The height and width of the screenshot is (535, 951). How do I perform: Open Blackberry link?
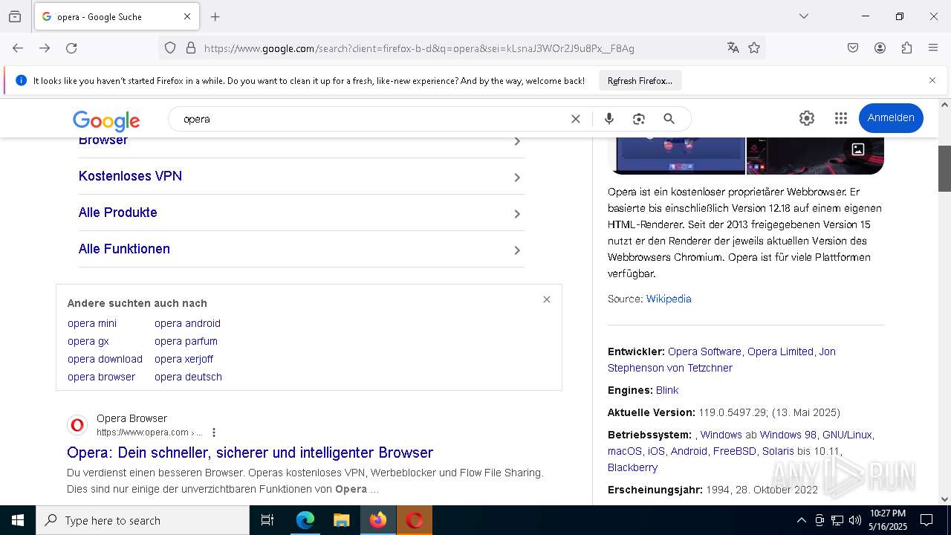[632, 467]
